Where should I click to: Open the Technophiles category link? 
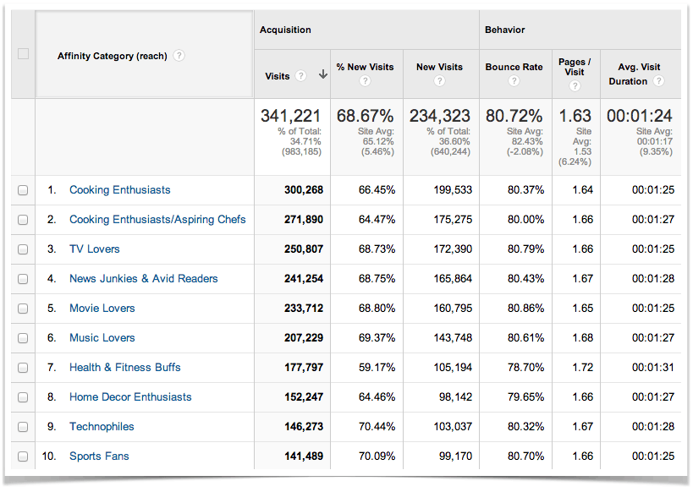point(102,427)
